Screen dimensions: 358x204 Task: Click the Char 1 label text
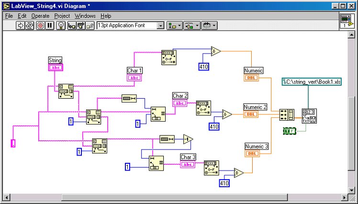(x=134, y=70)
